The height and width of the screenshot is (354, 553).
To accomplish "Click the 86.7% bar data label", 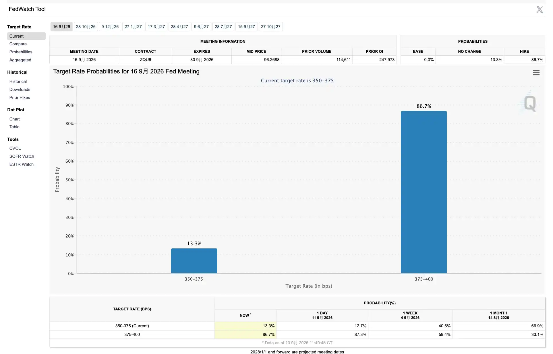I will pos(424,106).
